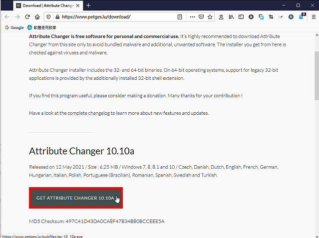Toggle the sidebars panel icon

click(241, 17)
